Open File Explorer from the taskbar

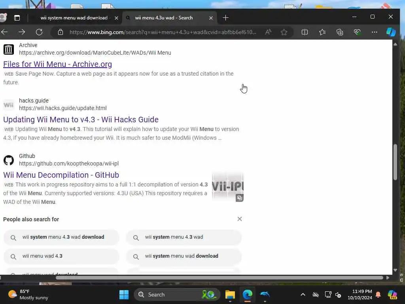230,294
